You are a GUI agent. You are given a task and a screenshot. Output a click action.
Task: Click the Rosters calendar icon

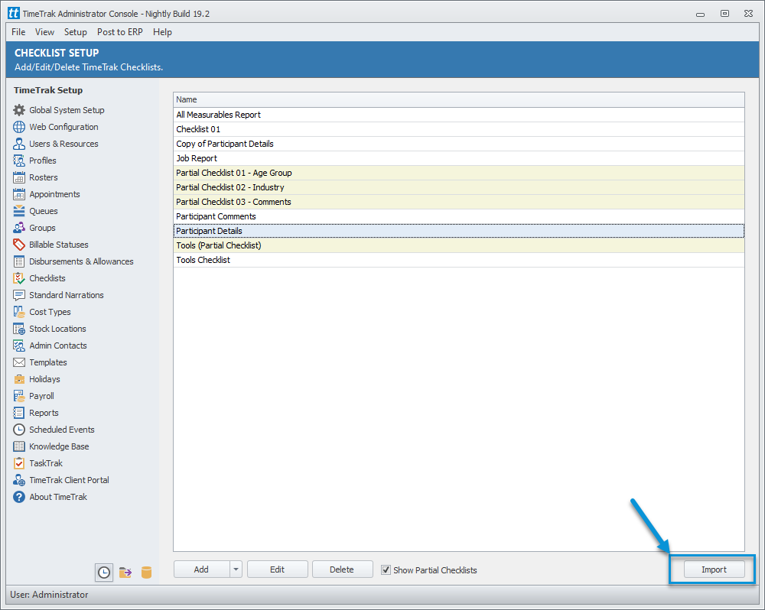pos(19,177)
